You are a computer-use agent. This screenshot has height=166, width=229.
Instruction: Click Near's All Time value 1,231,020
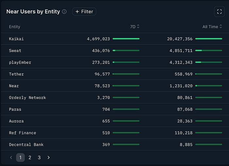181,86
